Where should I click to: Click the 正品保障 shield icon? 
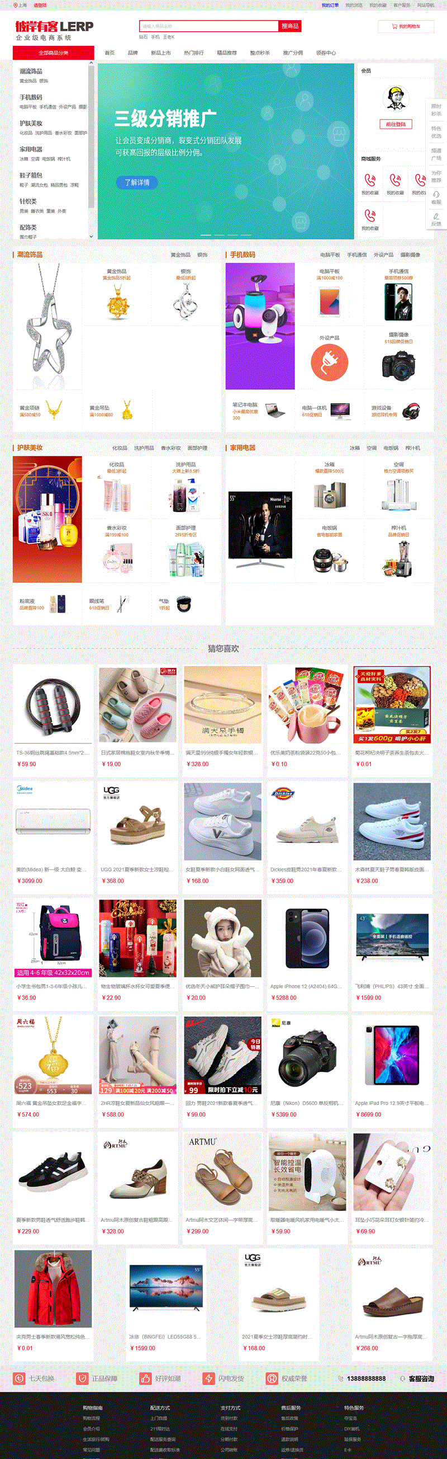pos(83,1378)
